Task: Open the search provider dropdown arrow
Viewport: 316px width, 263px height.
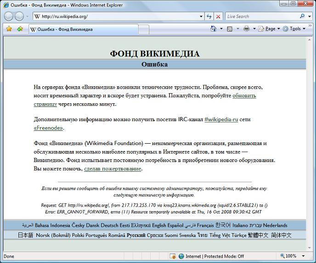Action: pos(310,17)
